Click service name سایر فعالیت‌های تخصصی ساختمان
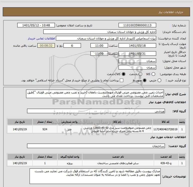Image resolution: width=193 pixels, height=187 pixels. coord(118,163)
